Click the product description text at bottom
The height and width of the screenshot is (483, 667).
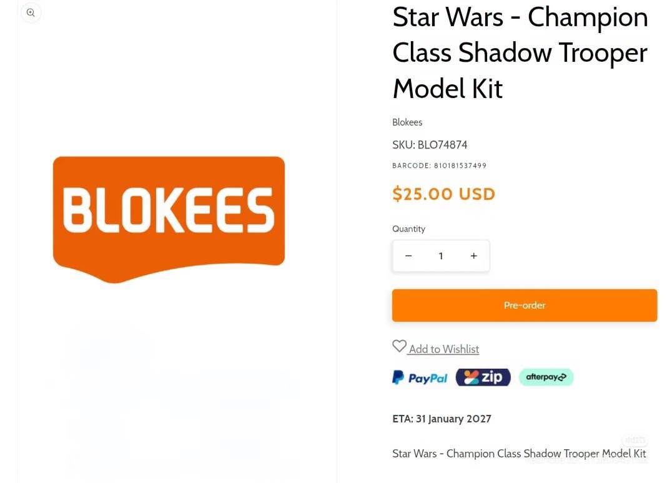tap(519, 454)
